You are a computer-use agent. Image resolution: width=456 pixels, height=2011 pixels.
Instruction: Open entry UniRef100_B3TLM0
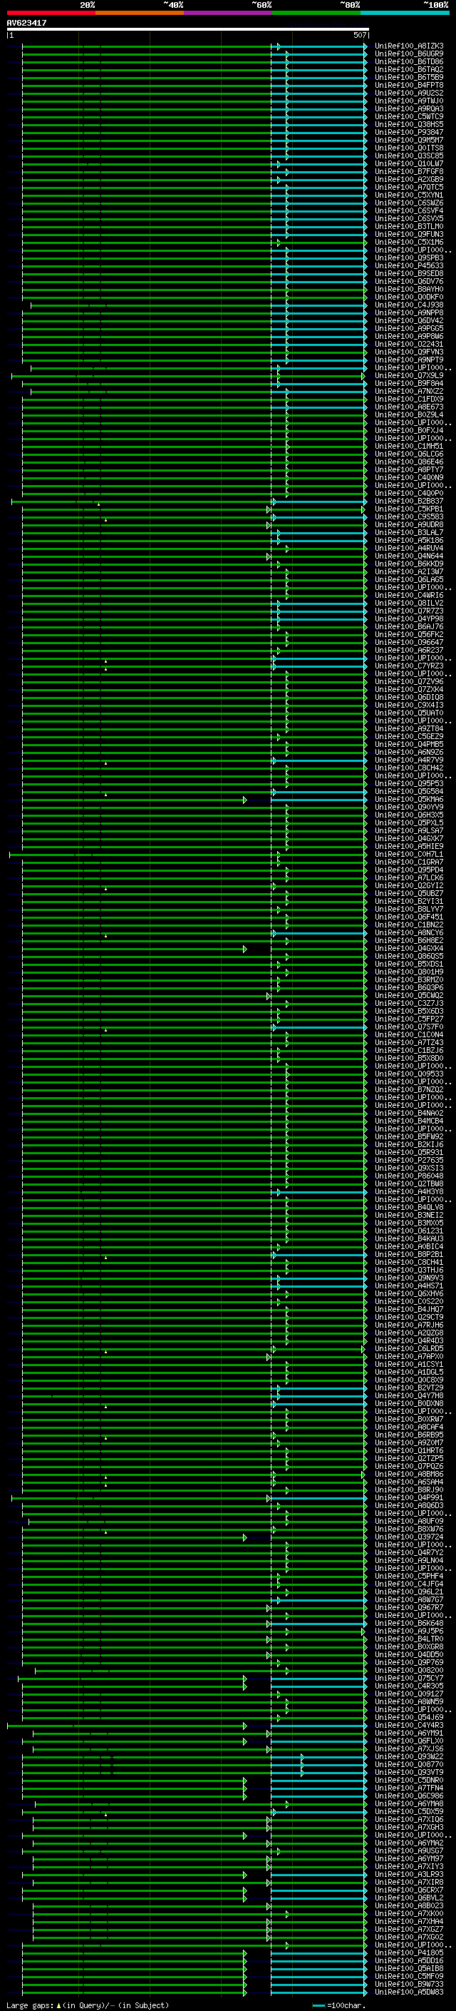(409, 226)
